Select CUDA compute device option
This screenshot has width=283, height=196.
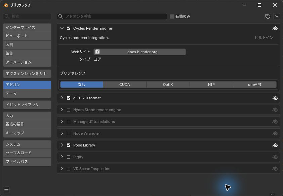[125, 85]
